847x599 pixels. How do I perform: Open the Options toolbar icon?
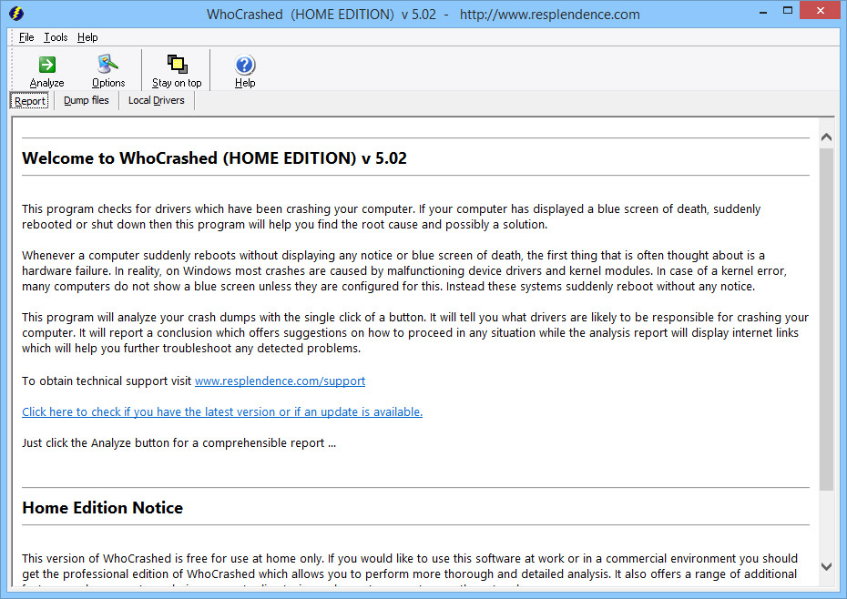point(108,65)
